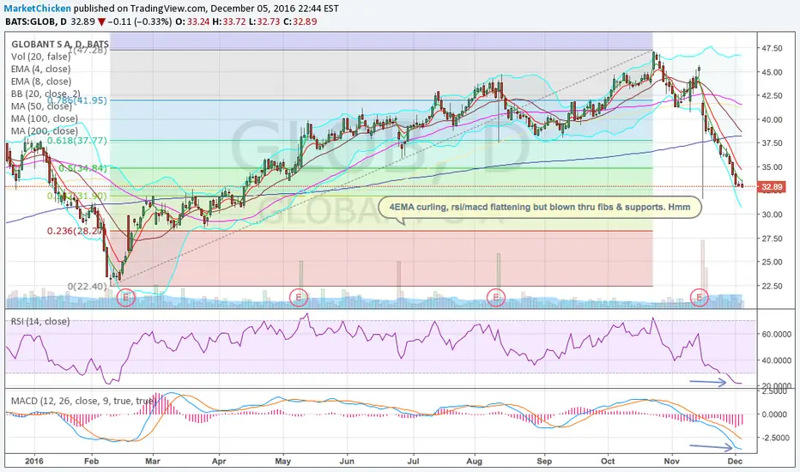Click the 2016 label on time axis
This screenshot has height=472, width=800.
click(x=34, y=462)
